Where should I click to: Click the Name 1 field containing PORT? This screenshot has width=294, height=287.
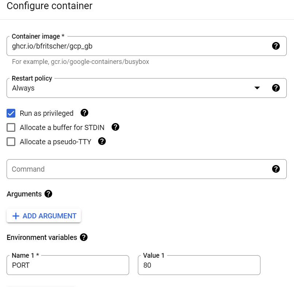coord(68,265)
